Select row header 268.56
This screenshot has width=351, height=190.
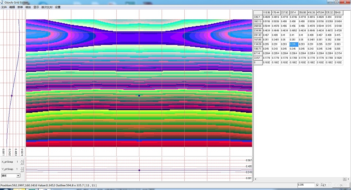258,26
